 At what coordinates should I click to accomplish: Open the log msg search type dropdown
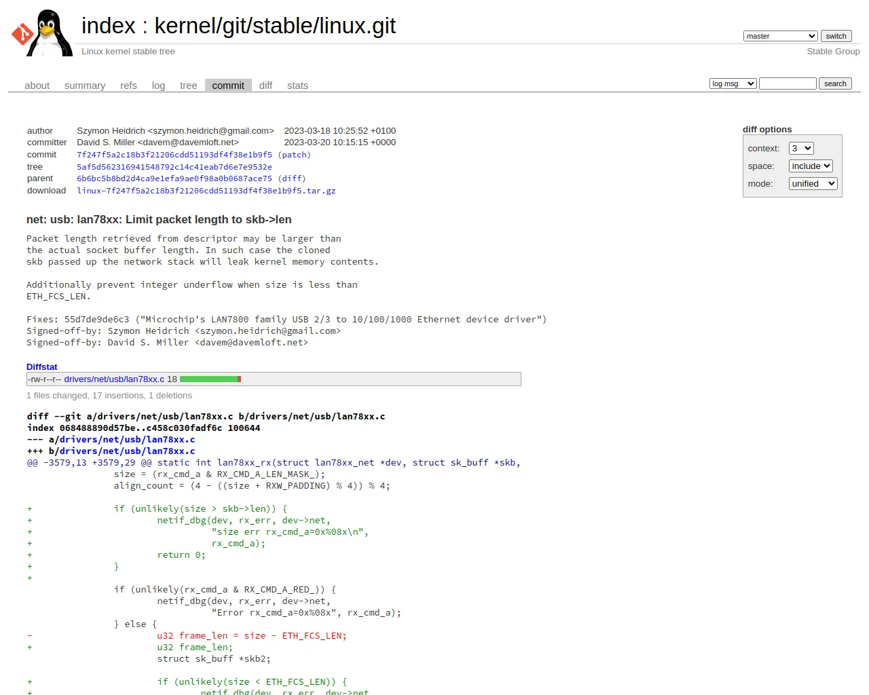733,83
